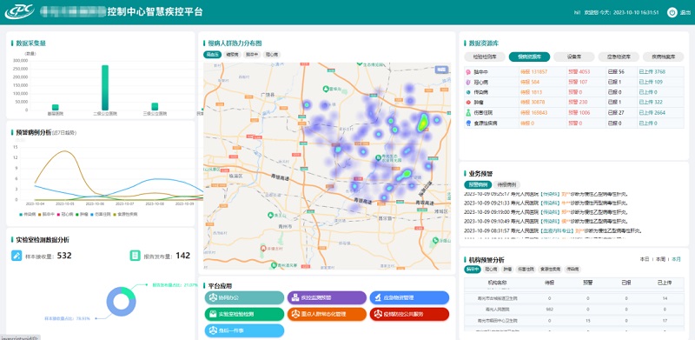This screenshot has width=695, height=340.
Task: Select the 糖尿病 heatmap tab
Action: click(x=232, y=55)
